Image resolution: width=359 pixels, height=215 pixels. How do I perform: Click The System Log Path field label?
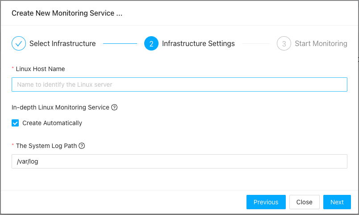46,146
